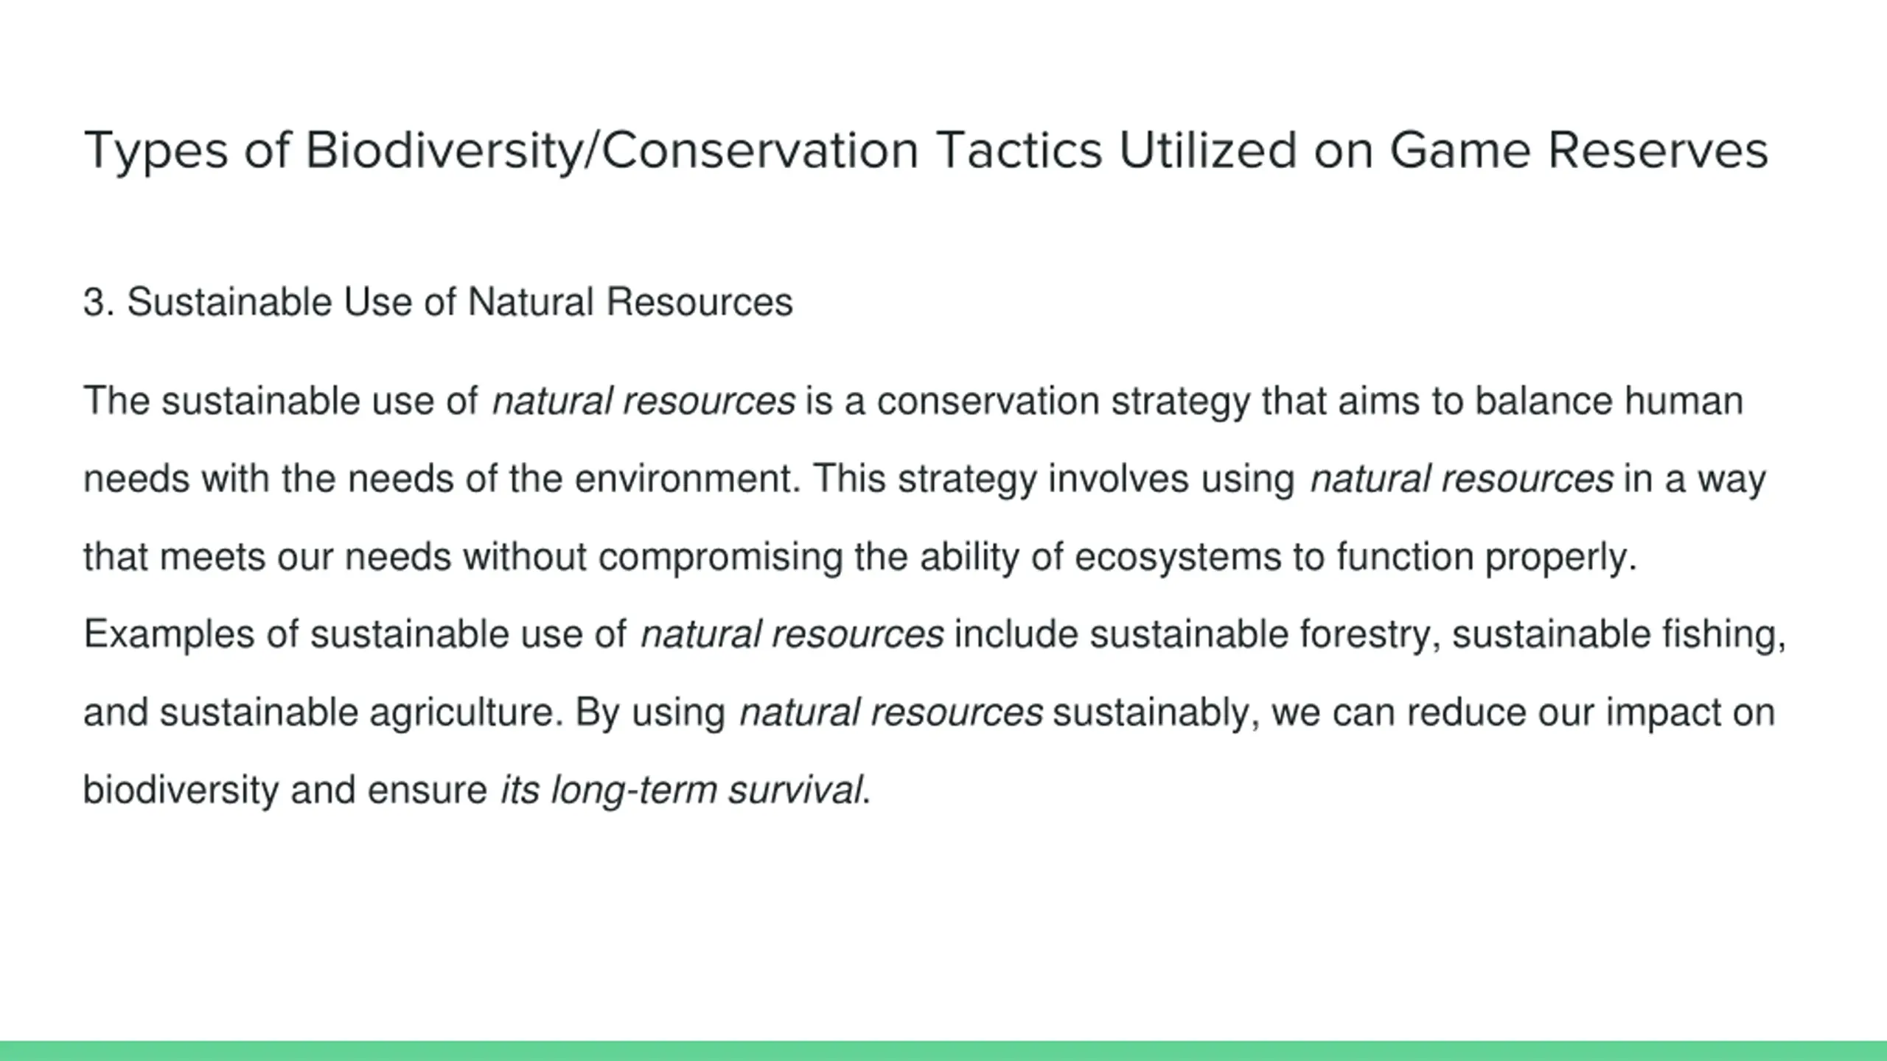Viewport: 1887px width, 1061px height.
Task: Click the italic phrase 'its long-term survival'
Action: click(x=681, y=790)
